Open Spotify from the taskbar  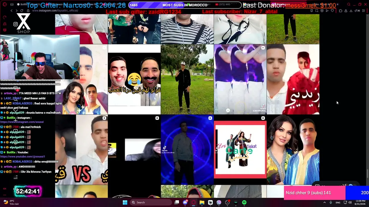click(244, 202)
